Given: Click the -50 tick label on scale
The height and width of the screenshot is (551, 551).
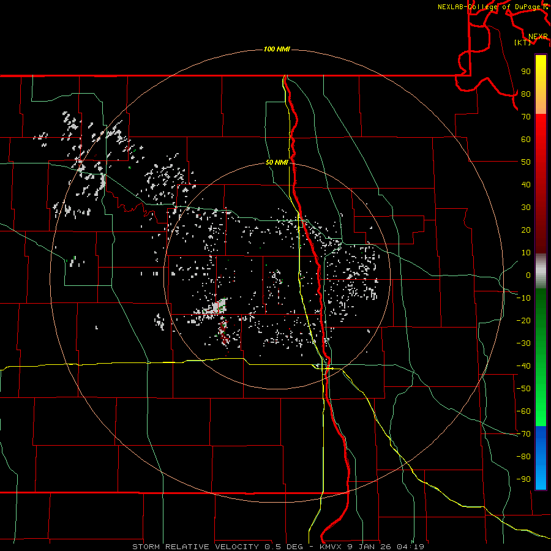Looking at the screenshot, I should [523, 389].
